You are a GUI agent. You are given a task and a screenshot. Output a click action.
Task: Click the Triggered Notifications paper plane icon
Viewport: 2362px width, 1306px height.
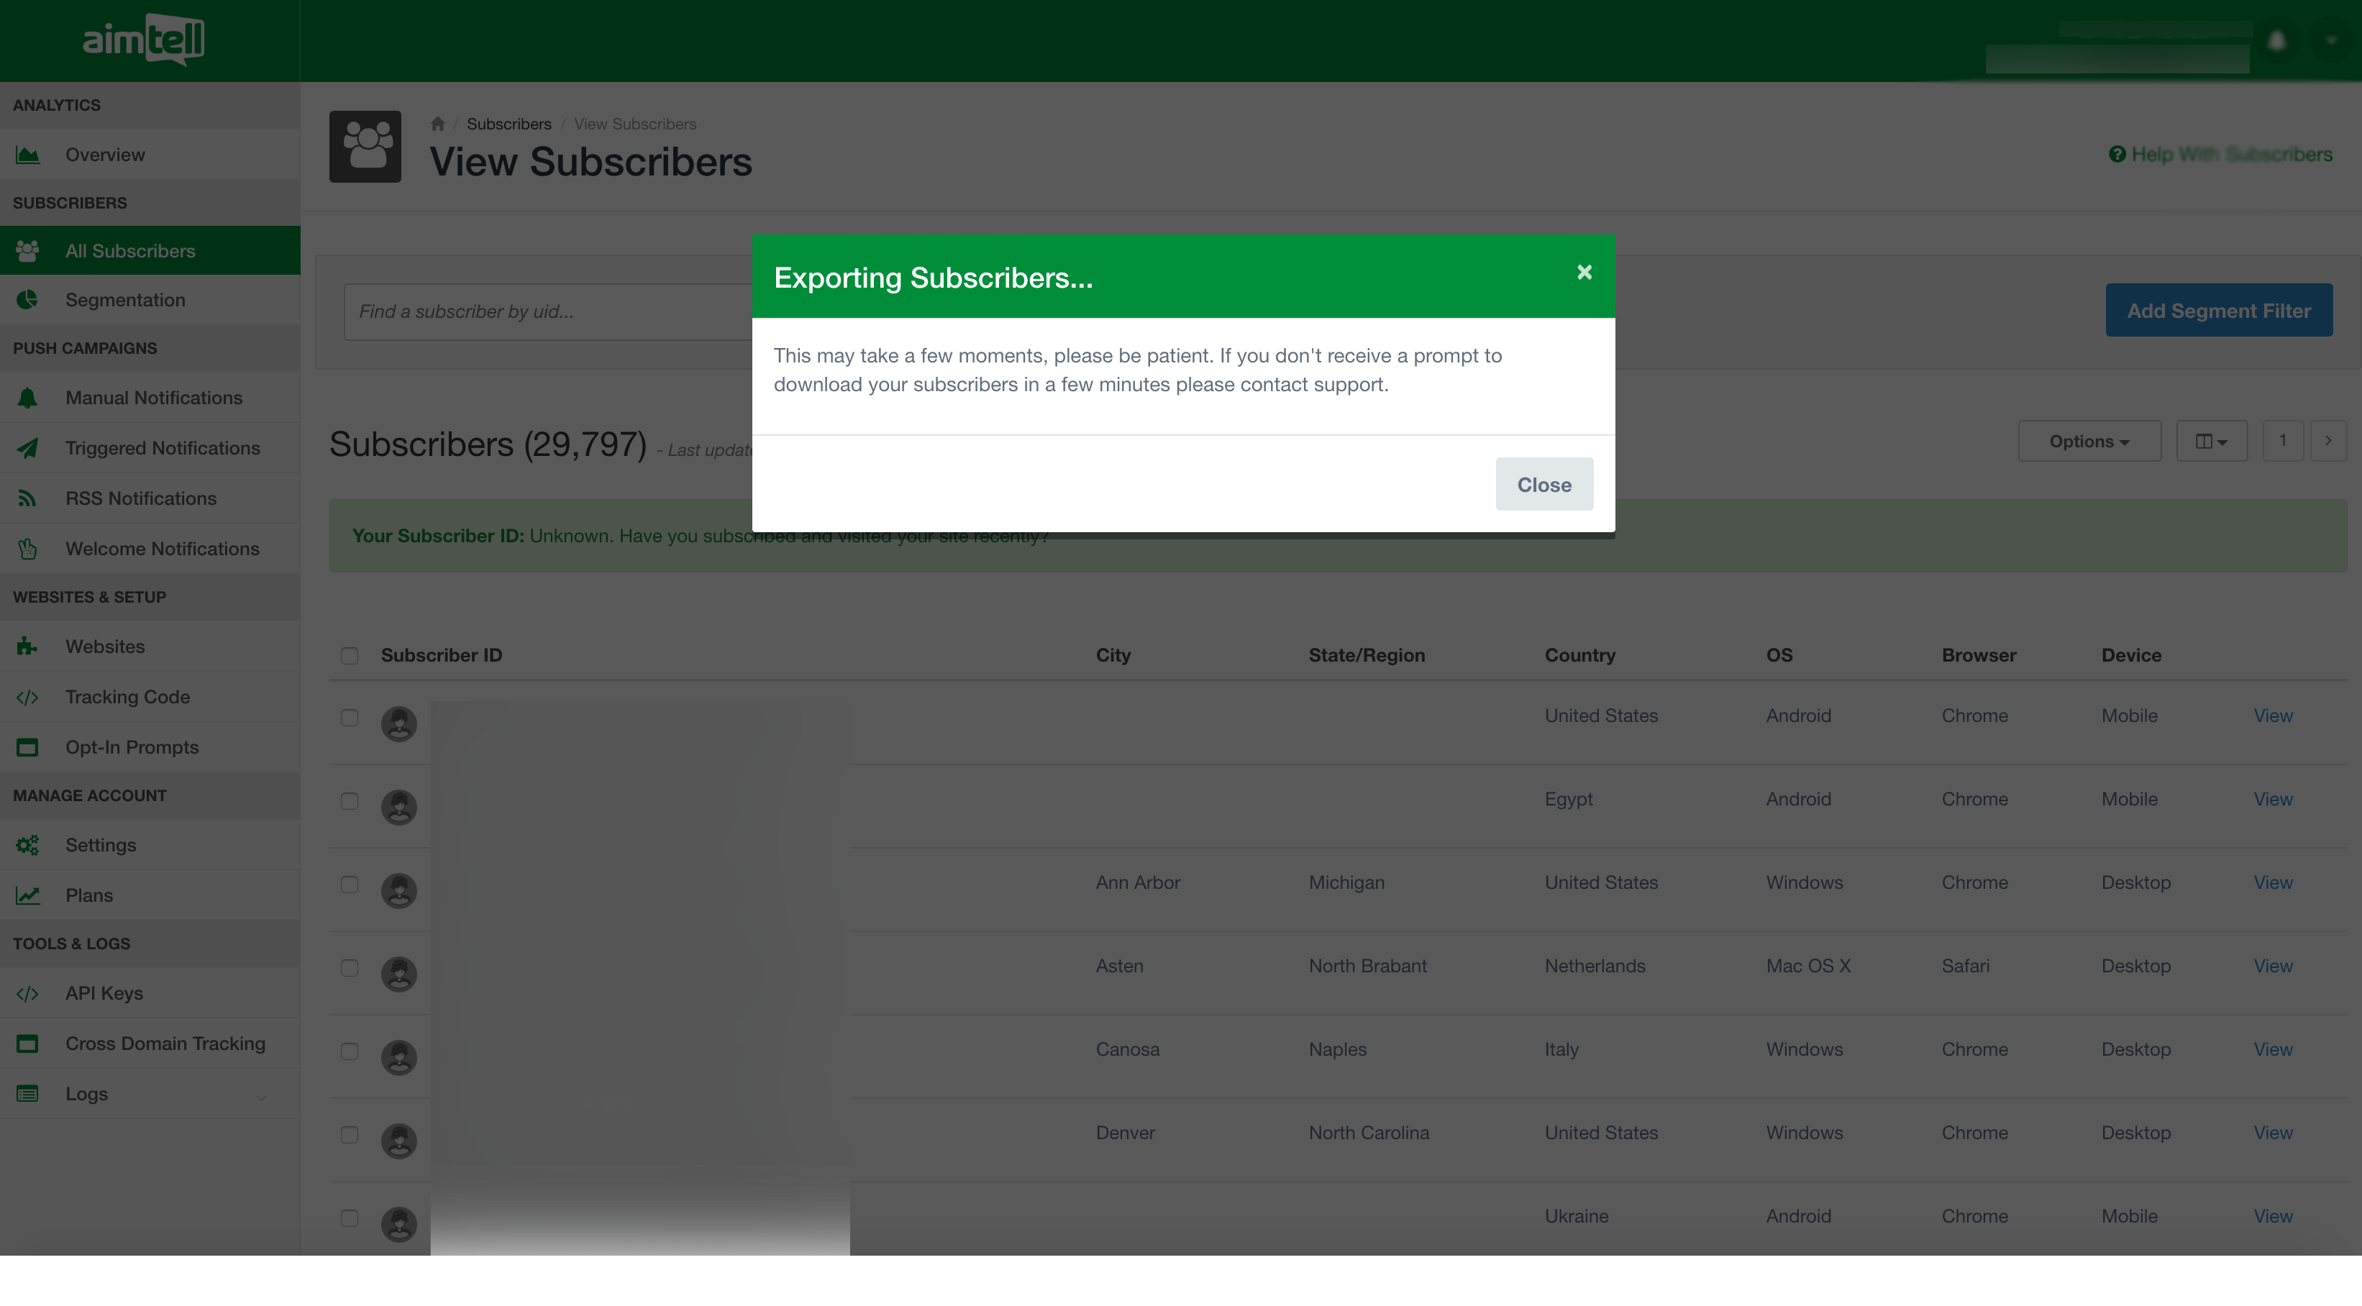pyautogui.click(x=27, y=449)
